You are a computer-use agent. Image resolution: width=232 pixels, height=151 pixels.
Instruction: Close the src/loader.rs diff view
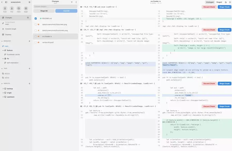click(x=230, y=2)
